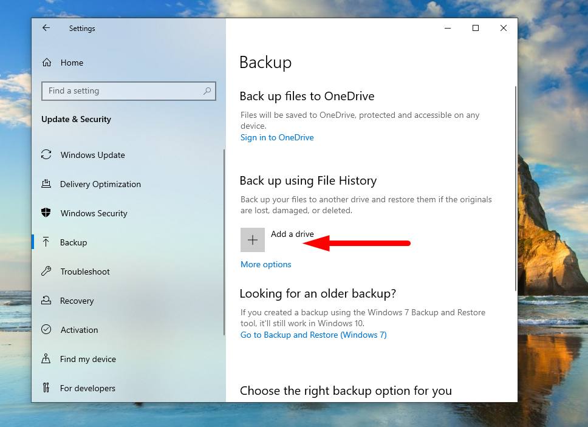The image size is (588, 427).
Task: Click the For developers icon
Action: (46, 388)
